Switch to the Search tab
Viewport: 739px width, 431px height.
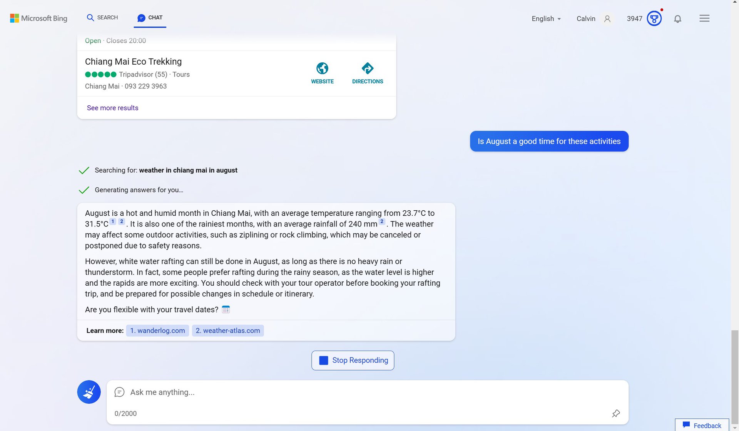point(102,18)
